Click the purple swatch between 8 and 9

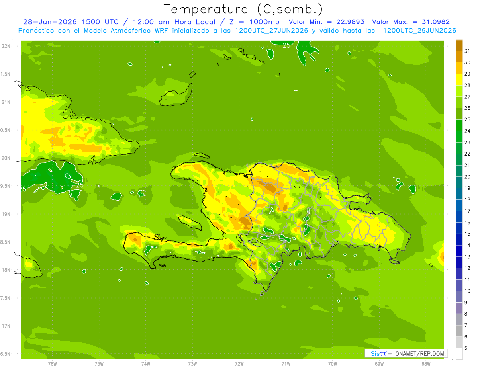pos(459,308)
